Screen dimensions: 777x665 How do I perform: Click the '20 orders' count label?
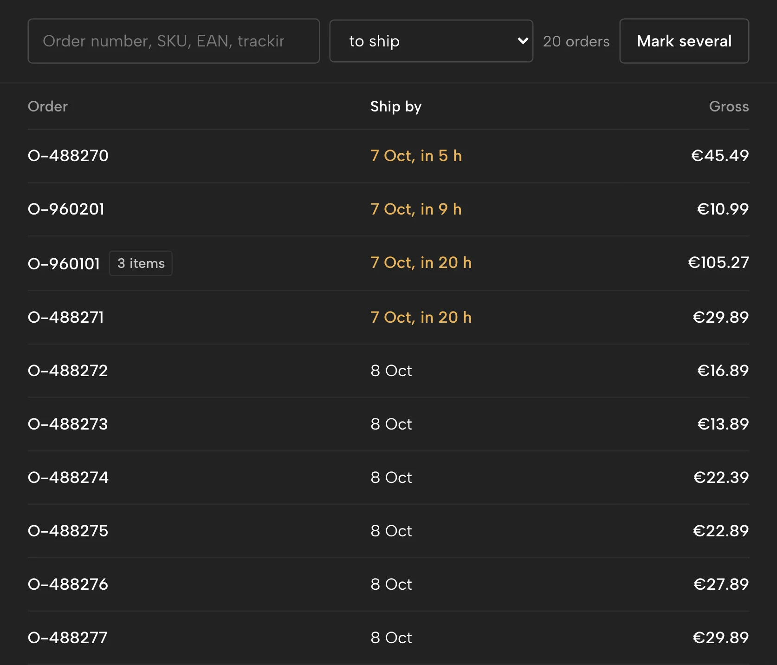point(576,41)
